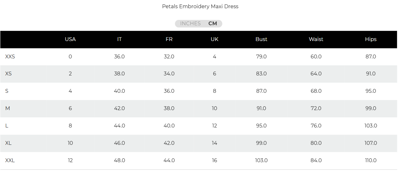Click the S size row label
This screenshot has width=398, height=171.
[7, 91]
